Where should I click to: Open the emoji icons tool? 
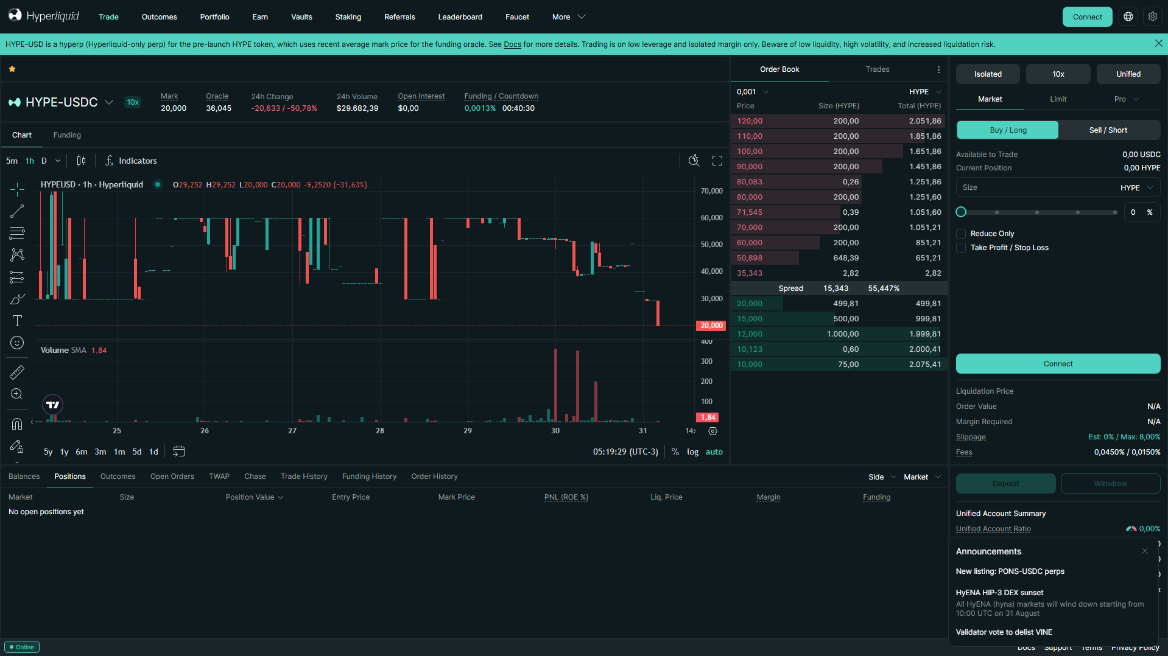coord(17,343)
